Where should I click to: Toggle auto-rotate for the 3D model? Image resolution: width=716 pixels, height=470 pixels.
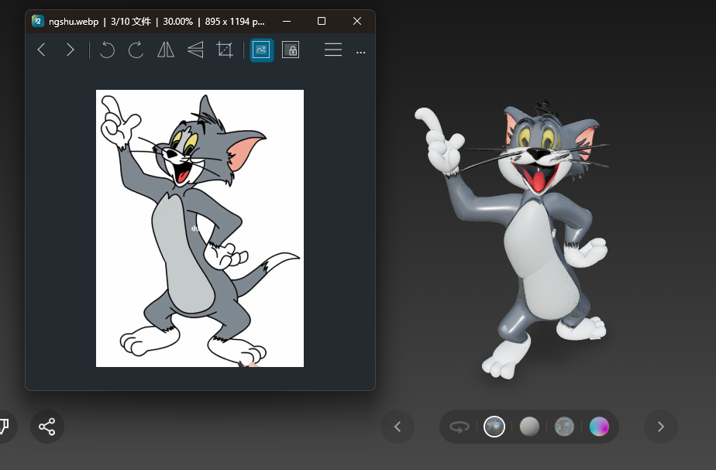[x=459, y=427]
